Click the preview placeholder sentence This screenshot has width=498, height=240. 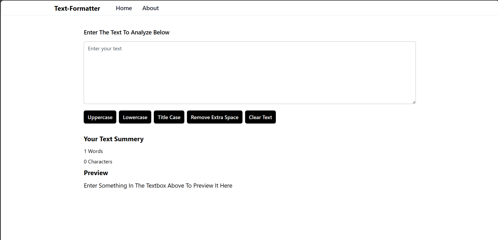point(158,186)
